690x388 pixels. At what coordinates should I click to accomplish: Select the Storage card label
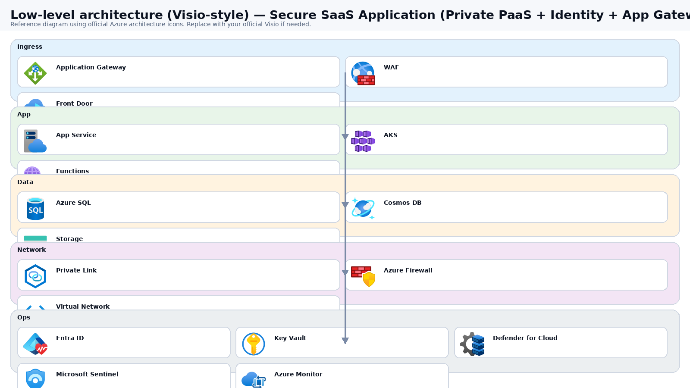tap(69, 239)
